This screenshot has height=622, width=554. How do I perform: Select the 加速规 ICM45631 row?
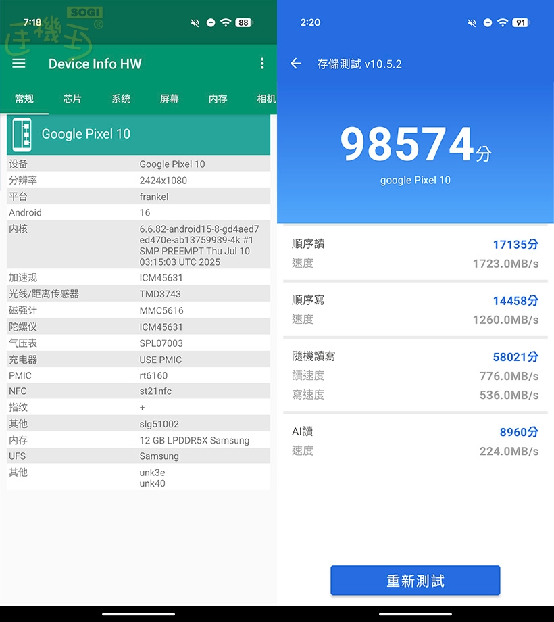[x=138, y=277]
